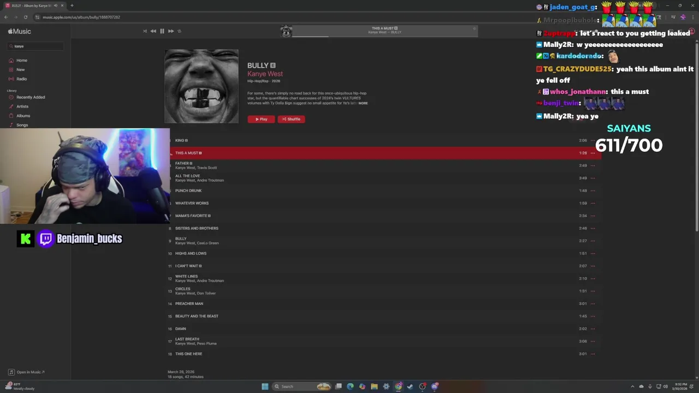Skip to the previous track
The width and height of the screenshot is (699, 393).
tap(153, 31)
